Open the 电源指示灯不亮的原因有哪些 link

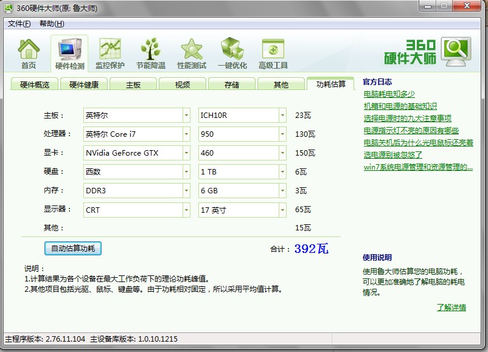click(x=411, y=130)
